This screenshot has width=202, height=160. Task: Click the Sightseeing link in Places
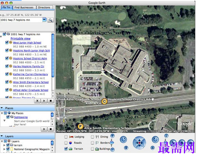click(x=21, y=117)
